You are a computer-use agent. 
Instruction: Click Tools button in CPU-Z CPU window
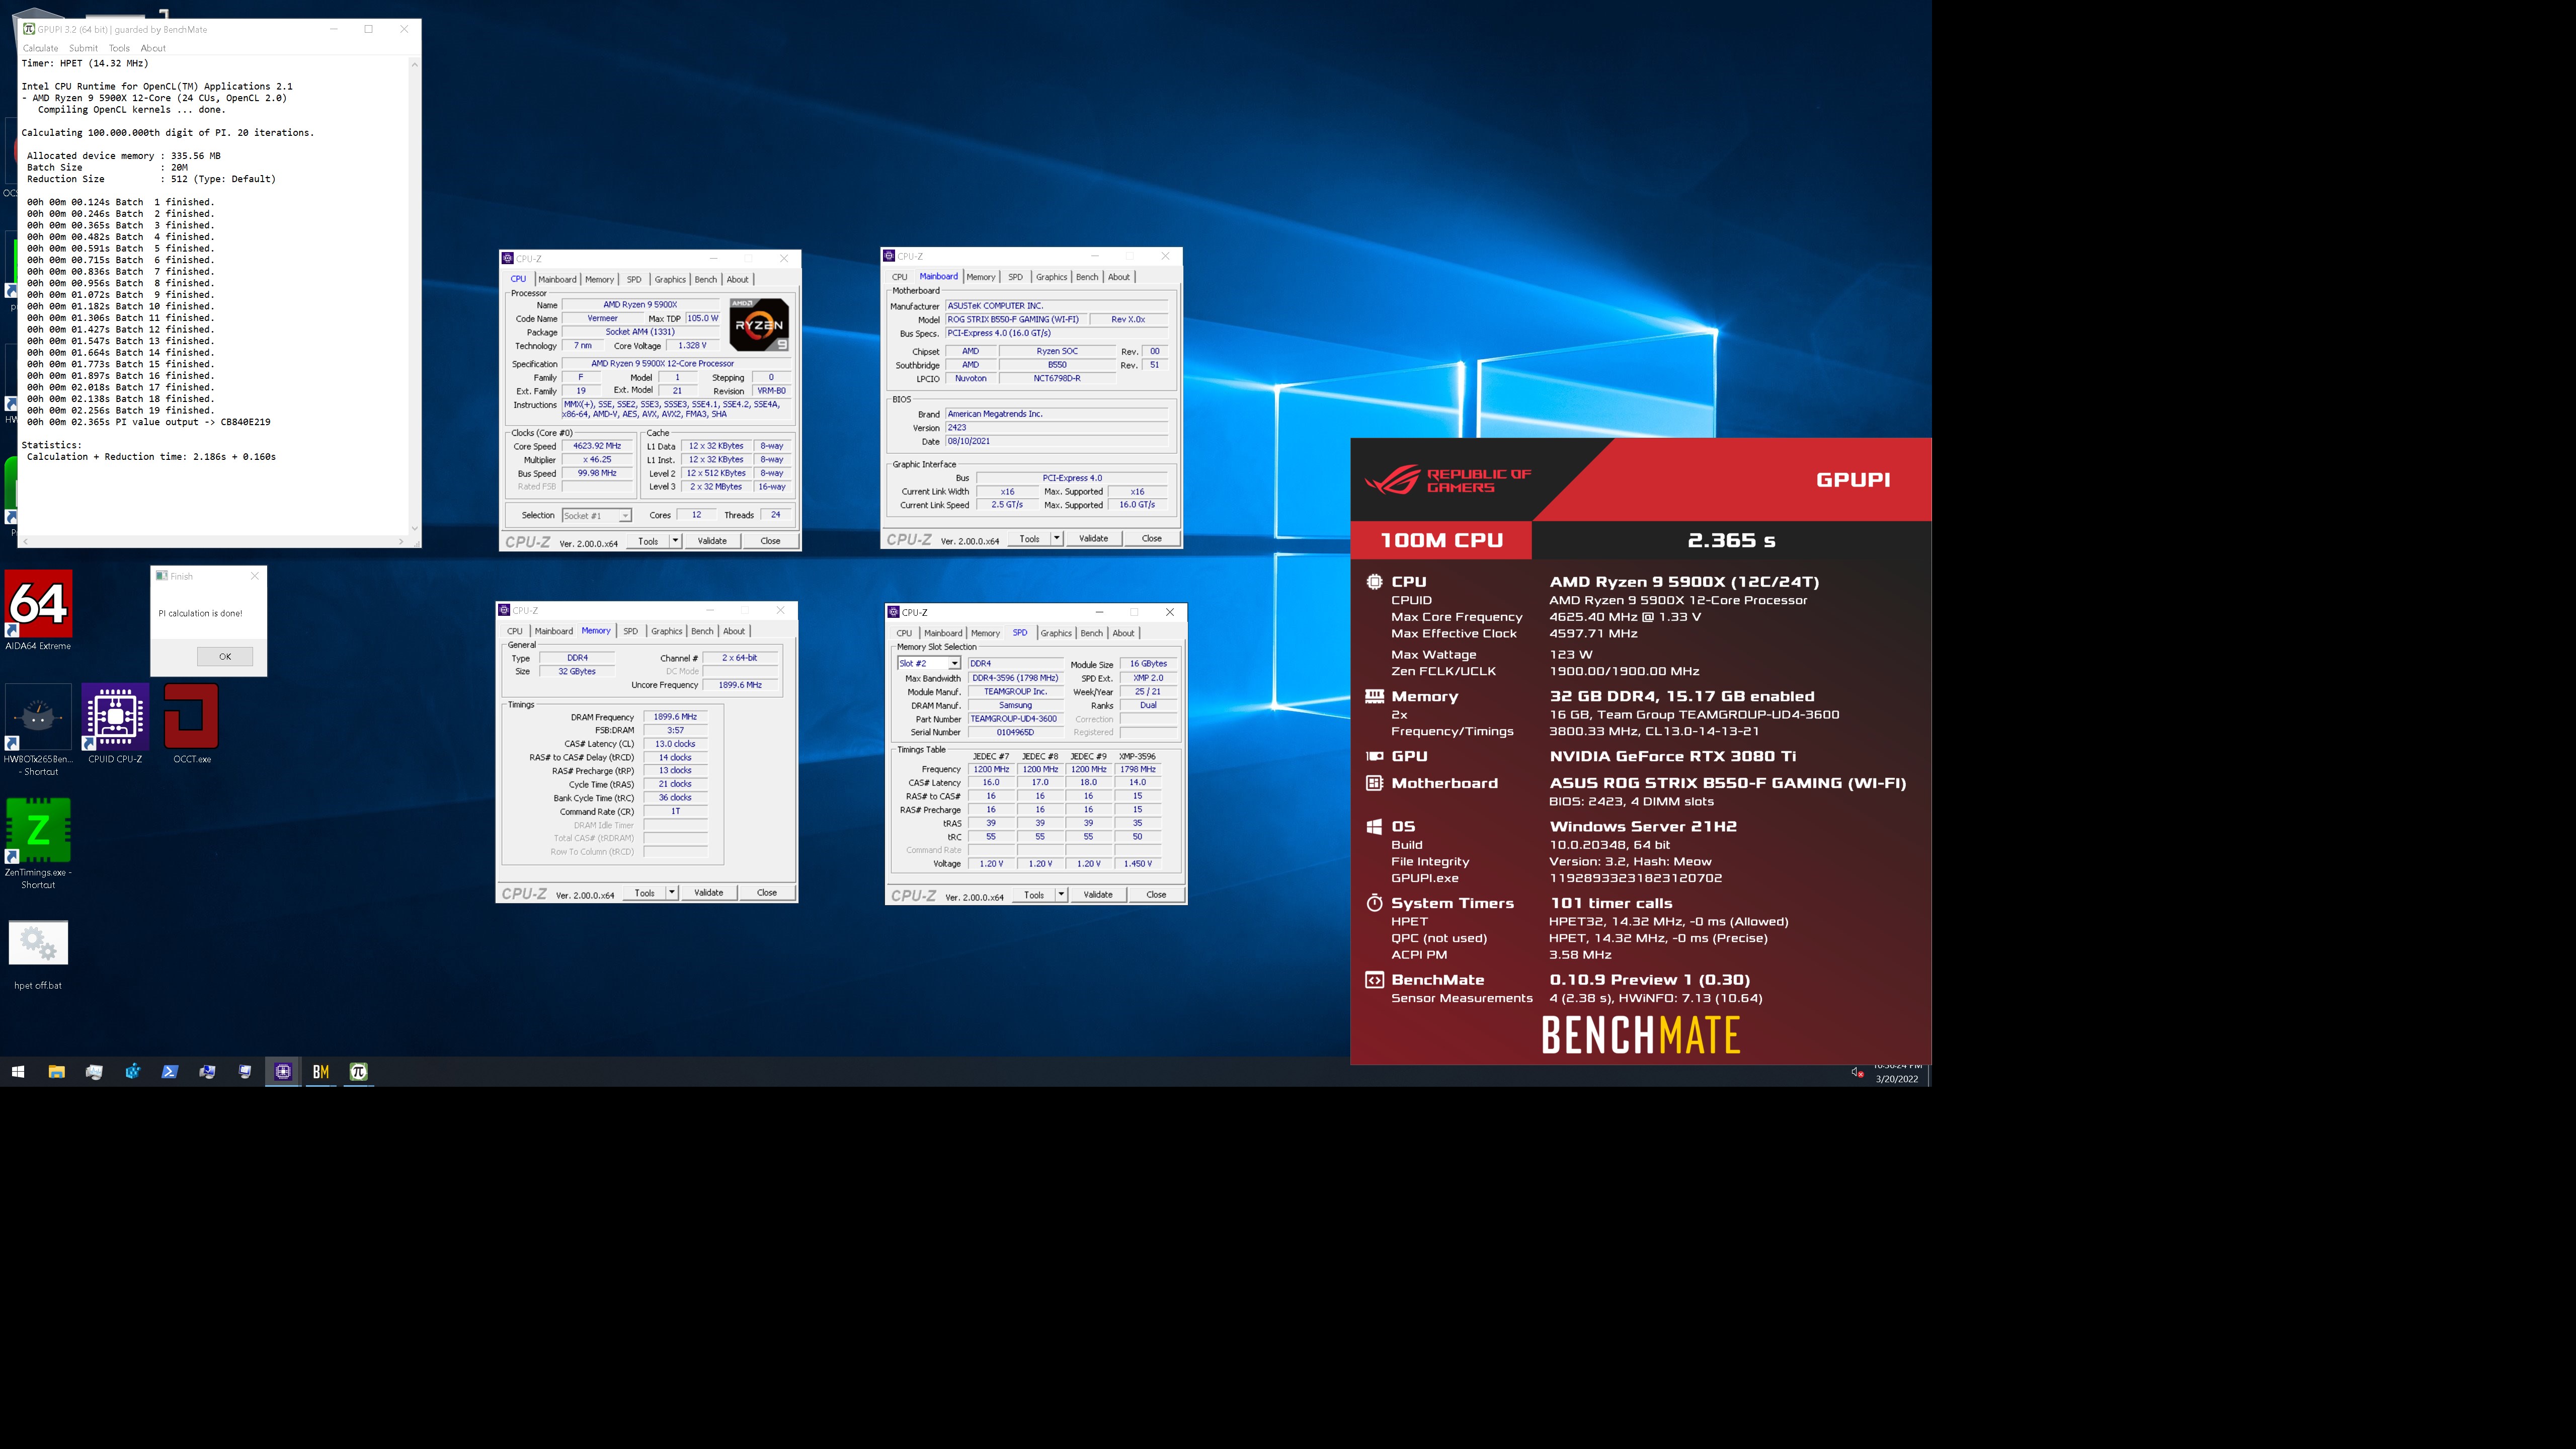coord(648,541)
